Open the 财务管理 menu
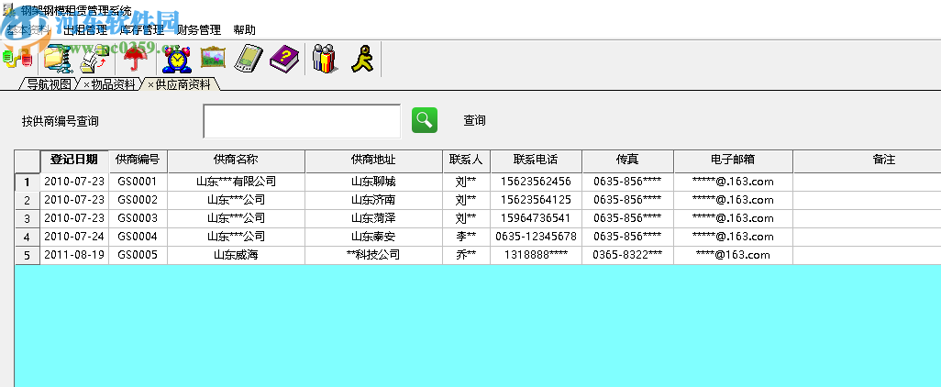Screen dimensions: 941x387 tap(199, 30)
